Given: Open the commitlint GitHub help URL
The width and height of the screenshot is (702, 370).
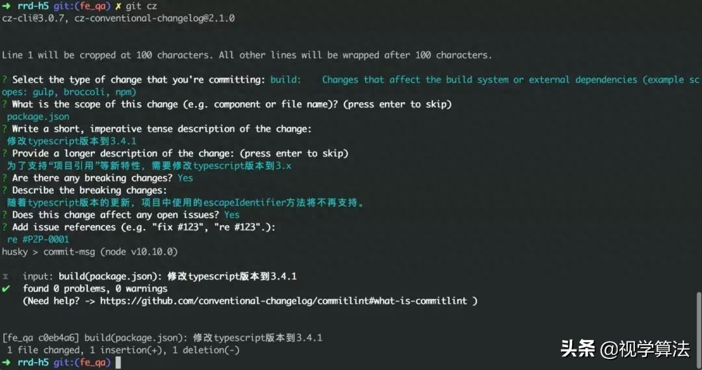Looking at the screenshot, I should point(283,301).
